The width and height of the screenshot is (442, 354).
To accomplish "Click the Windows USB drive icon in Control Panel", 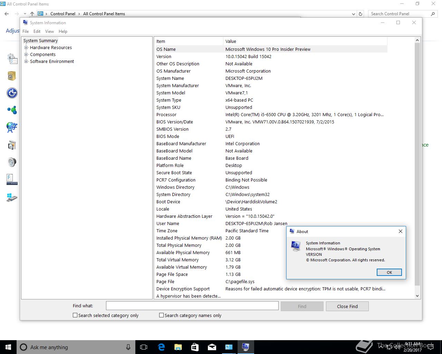I will (x=12, y=197).
